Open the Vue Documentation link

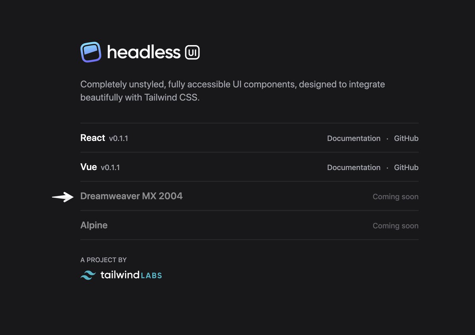tap(353, 167)
